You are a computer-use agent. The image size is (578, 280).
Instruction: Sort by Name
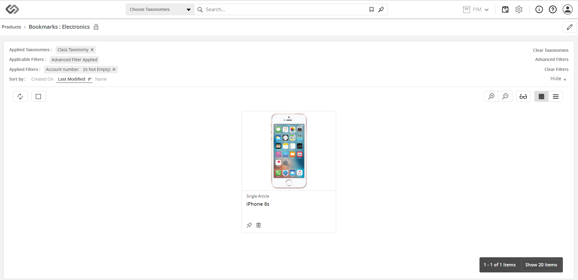pos(101,79)
